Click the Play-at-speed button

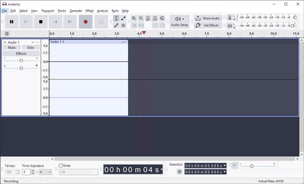(235, 165)
